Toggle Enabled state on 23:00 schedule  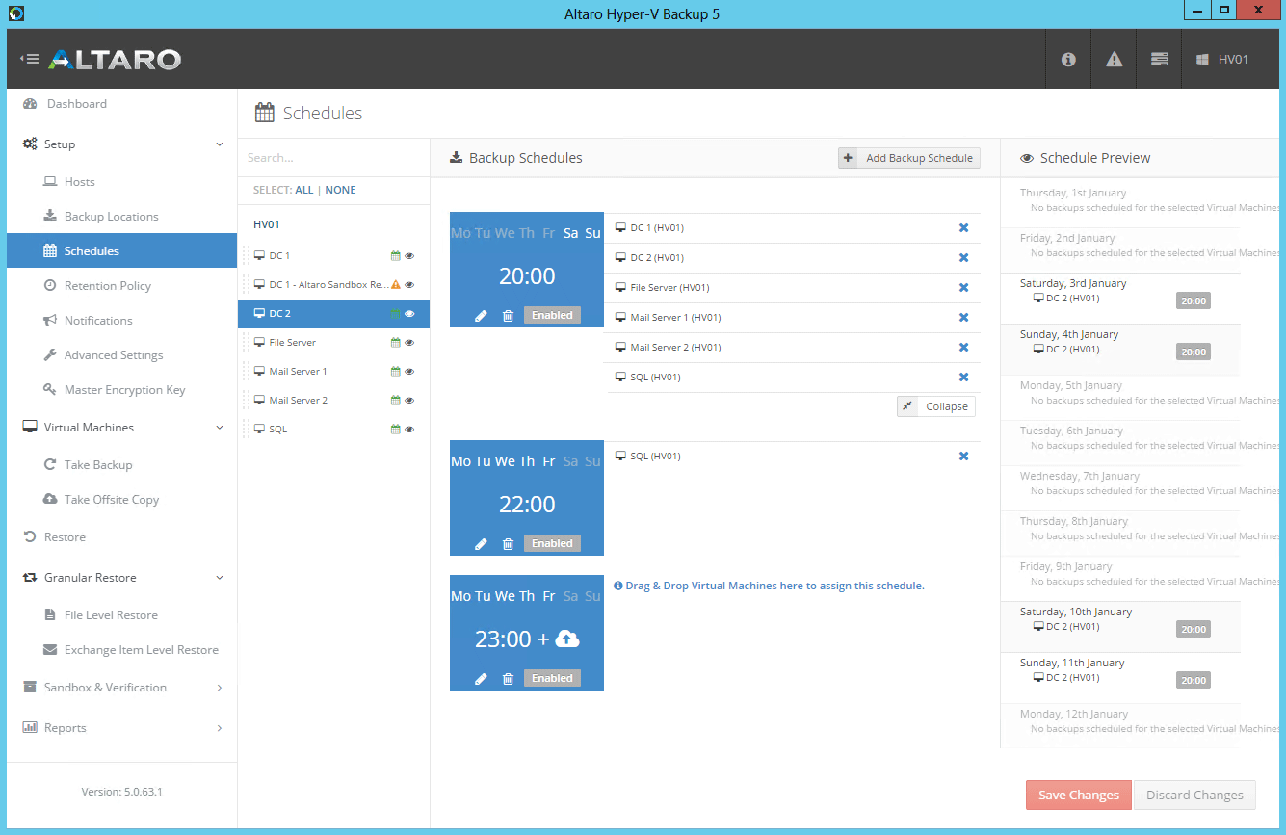click(552, 678)
